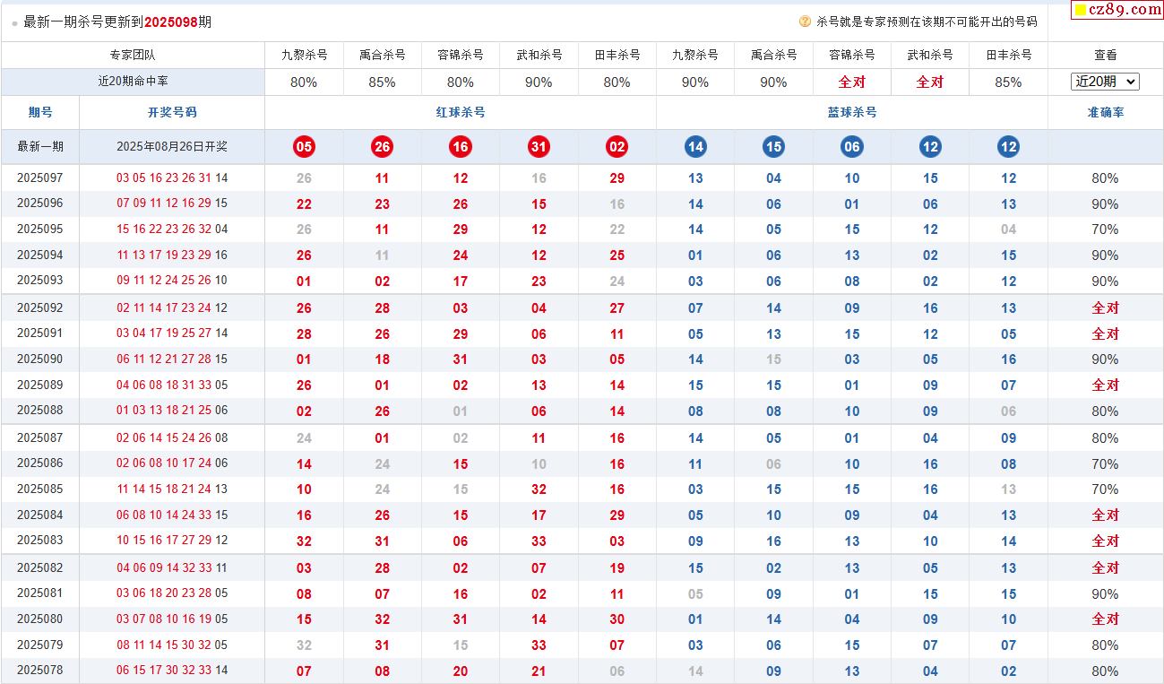Click blue ball 15 in latest row

coord(773,147)
